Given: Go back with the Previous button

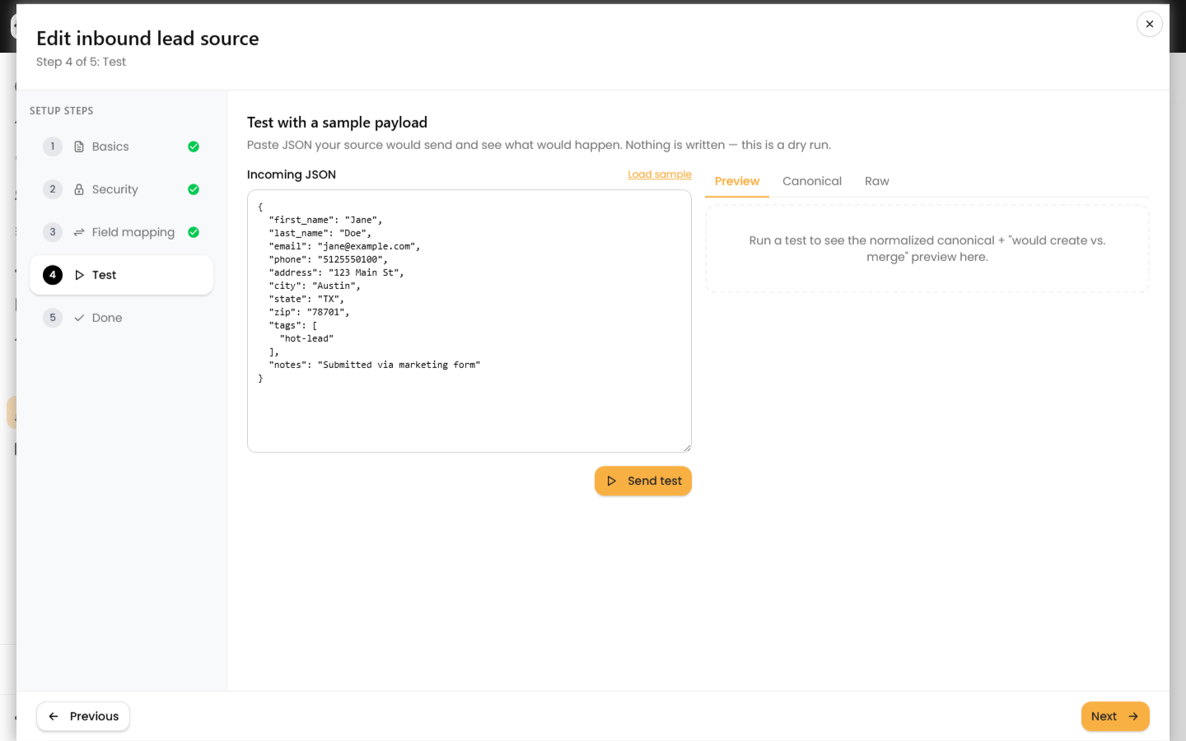Looking at the screenshot, I should (x=83, y=716).
